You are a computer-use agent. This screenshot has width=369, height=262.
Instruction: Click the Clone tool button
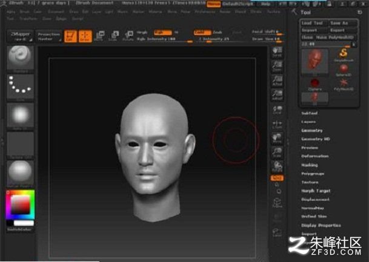(x=307, y=38)
